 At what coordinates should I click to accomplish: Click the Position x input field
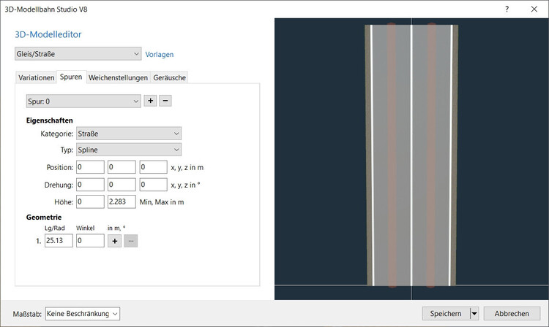click(x=90, y=167)
